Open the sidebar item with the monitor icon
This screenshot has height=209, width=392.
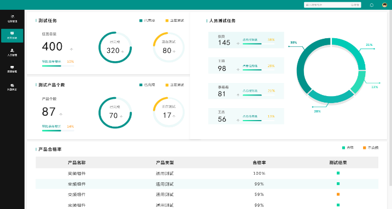(x=12, y=69)
